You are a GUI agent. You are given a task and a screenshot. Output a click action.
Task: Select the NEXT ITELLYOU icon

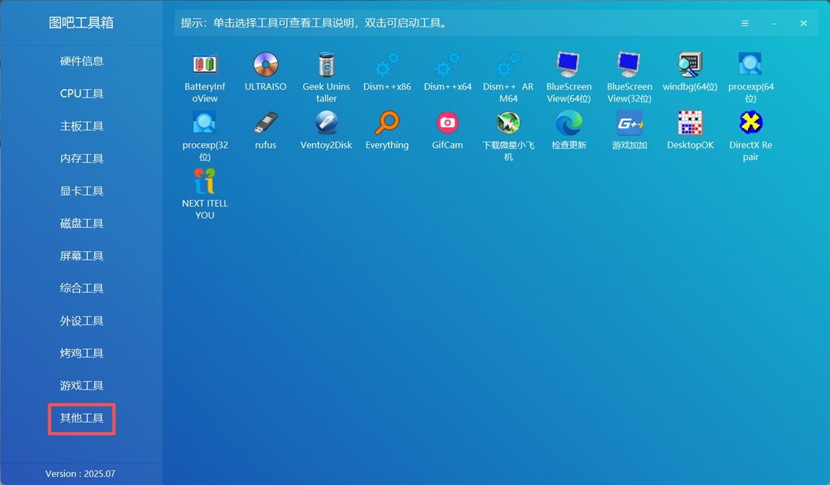[x=205, y=182]
